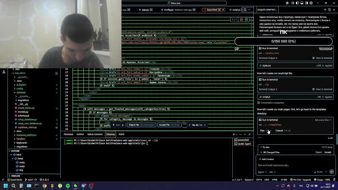Viewport: 338px width, 190px height.
Task: Open the Lite model dropdown
Action: tap(272, 172)
